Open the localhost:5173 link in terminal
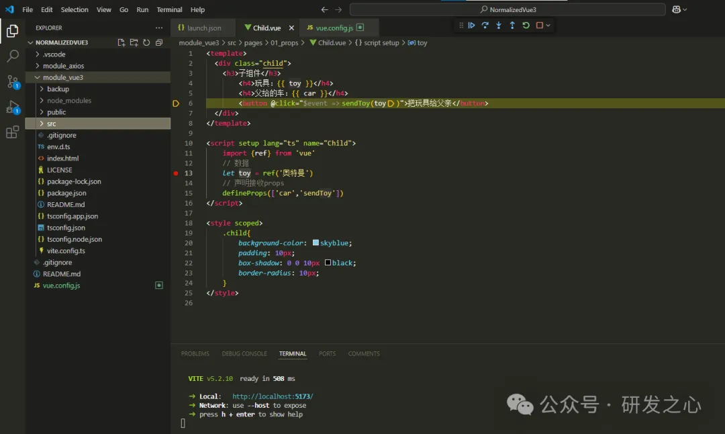This screenshot has width=725, height=434. click(273, 396)
